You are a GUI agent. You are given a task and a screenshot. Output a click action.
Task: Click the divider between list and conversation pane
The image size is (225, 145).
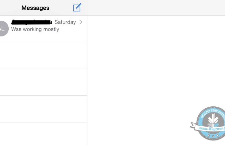coord(87,81)
